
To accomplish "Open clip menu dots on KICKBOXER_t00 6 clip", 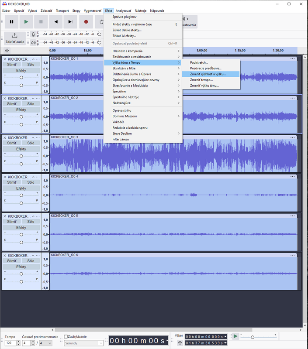I will [292, 255].
